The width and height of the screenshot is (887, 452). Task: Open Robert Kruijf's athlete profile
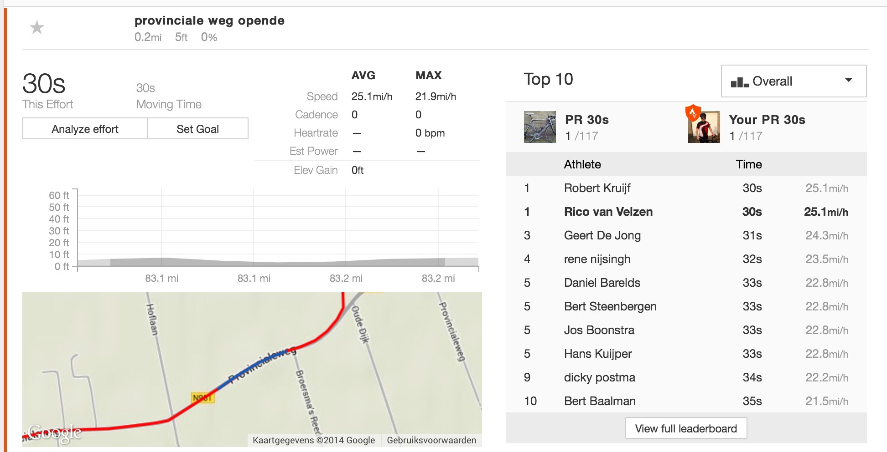coord(597,188)
